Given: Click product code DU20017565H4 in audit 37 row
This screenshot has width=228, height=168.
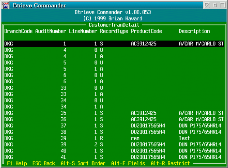Looking at the screenshot, I should [x=148, y=125].
